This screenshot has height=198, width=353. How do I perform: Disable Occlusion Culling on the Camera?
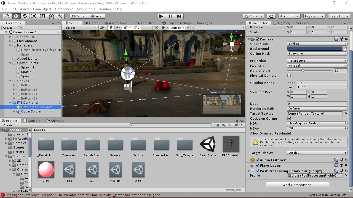coord(289,118)
